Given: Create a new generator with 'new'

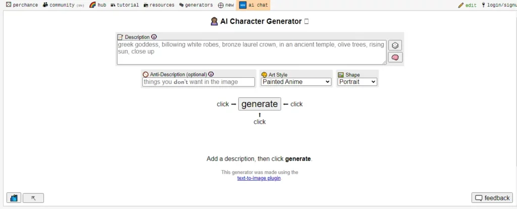Looking at the screenshot, I should coord(226,5).
